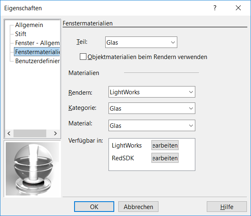Select the Fenster - Allgemein tree entry
This screenshot has height=216, width=251.
(x=37, y=43)
